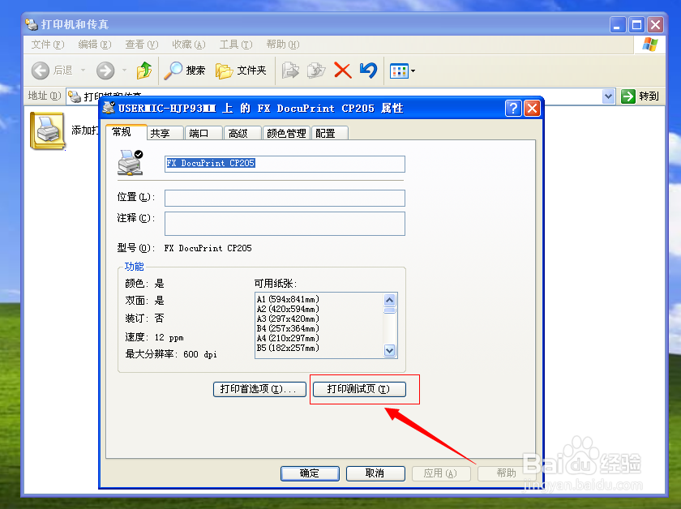Open the 工具 menu

click(x=235, y=45)
